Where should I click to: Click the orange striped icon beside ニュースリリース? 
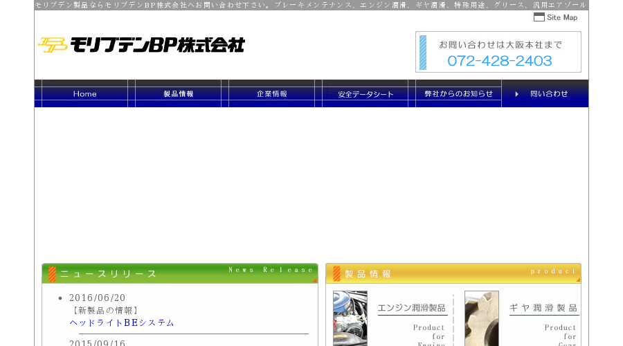pyautogui.click(x=52, y=274)
